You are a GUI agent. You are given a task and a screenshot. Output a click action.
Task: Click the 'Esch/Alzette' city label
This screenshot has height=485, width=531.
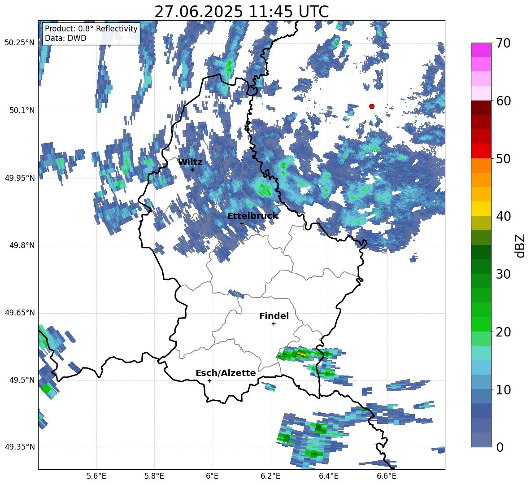click(x=226, y=373)
